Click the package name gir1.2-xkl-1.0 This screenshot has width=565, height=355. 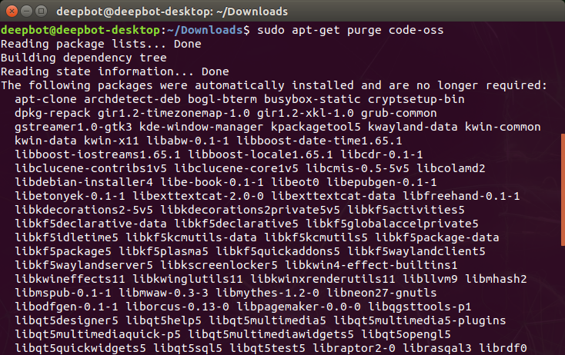point(305,113)
